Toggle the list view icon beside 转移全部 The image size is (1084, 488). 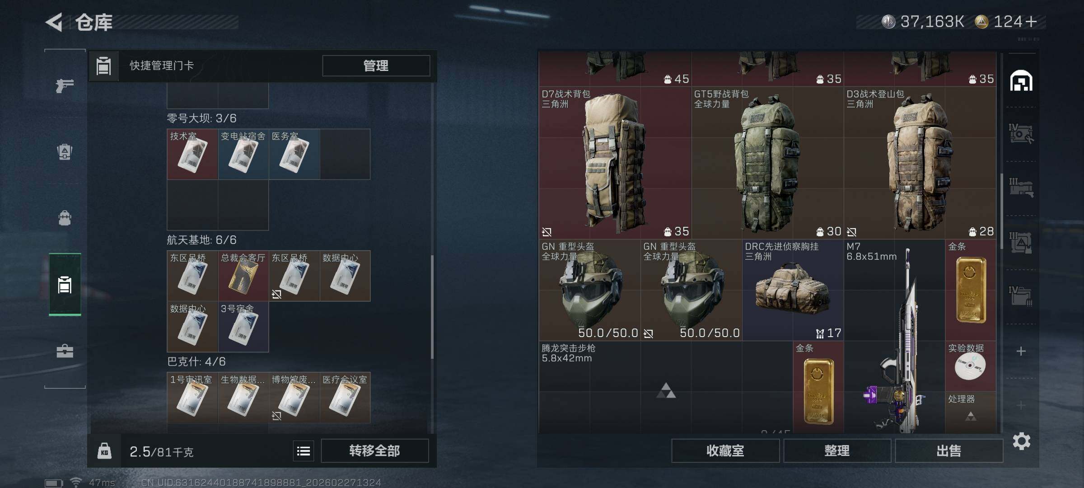point(304,451)
